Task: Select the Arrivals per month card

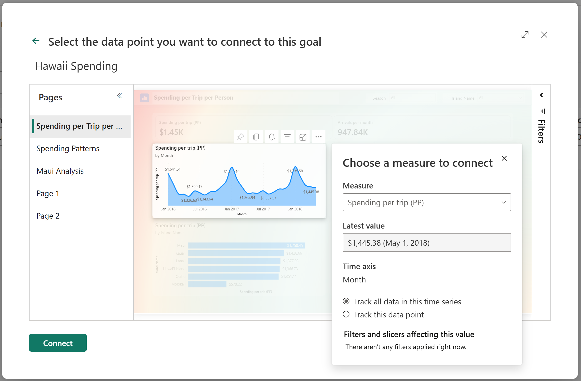Action: click(x=422, y=128)
